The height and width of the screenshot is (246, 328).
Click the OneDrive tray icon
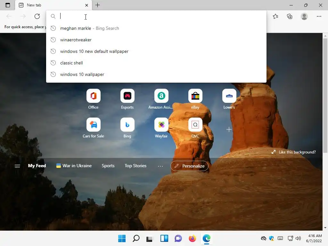(264, 238)
